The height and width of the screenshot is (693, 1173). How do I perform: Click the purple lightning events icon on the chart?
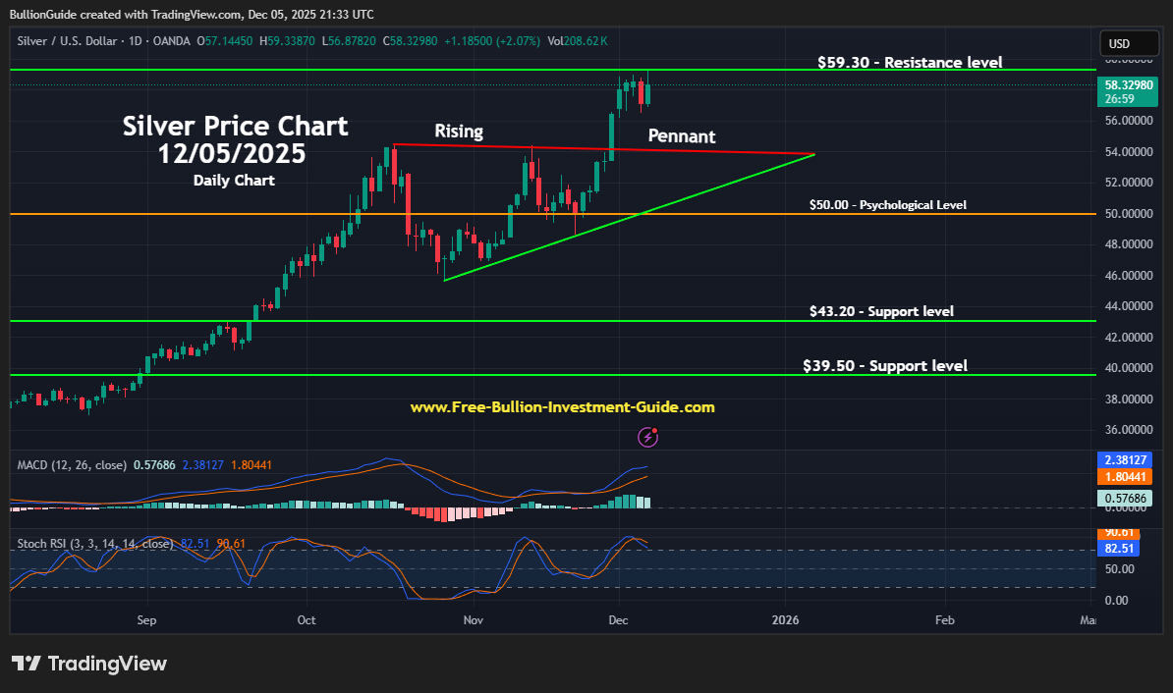[x=647, y=437]
